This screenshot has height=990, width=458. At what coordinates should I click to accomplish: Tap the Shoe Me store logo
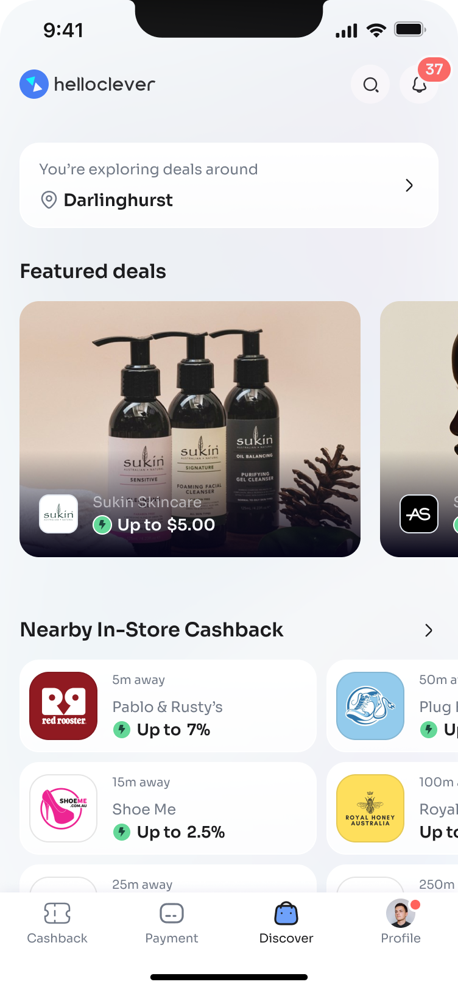63,808
